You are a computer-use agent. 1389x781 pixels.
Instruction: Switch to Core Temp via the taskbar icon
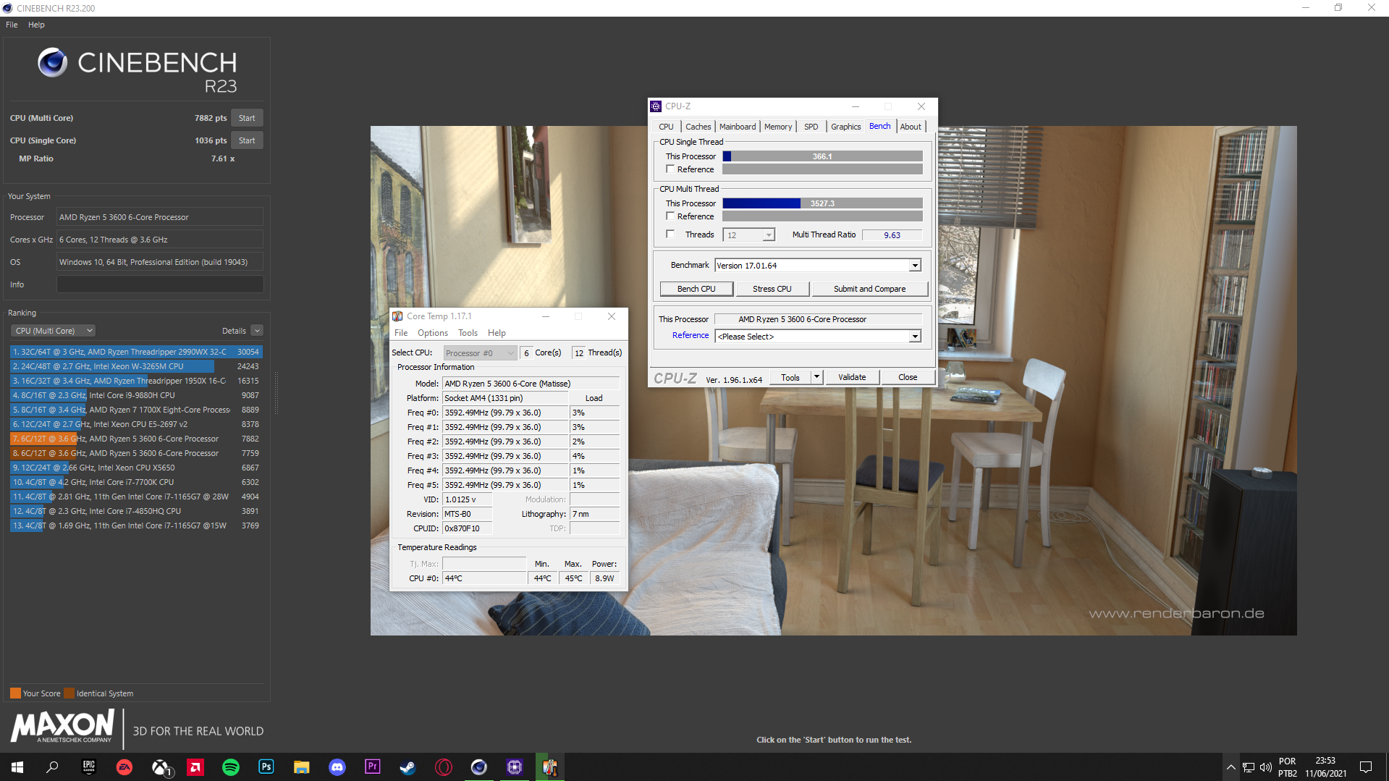(550, 767)
